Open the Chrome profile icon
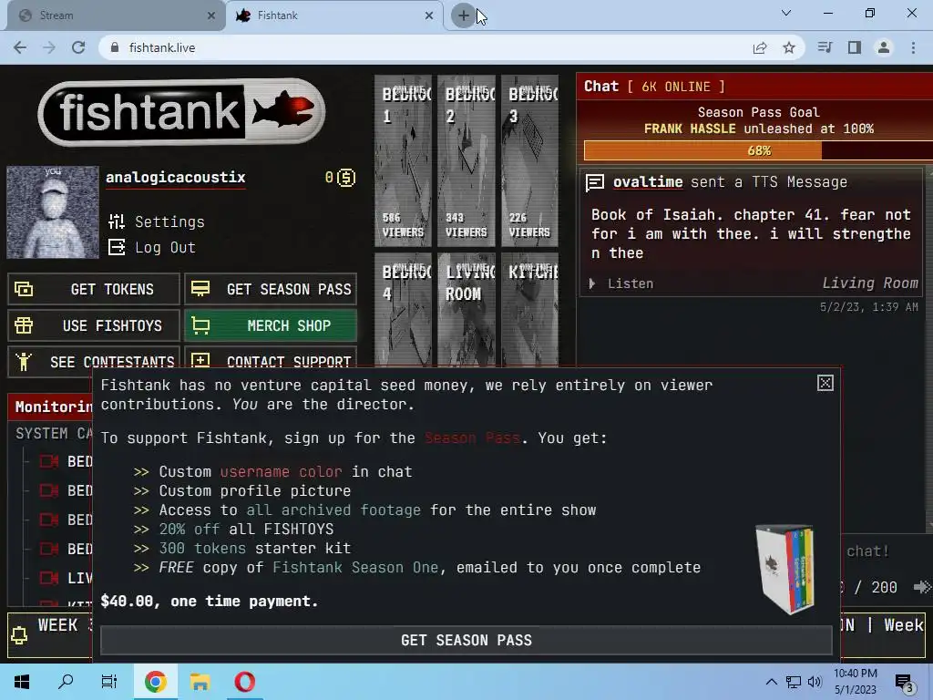 coord(884,47)
